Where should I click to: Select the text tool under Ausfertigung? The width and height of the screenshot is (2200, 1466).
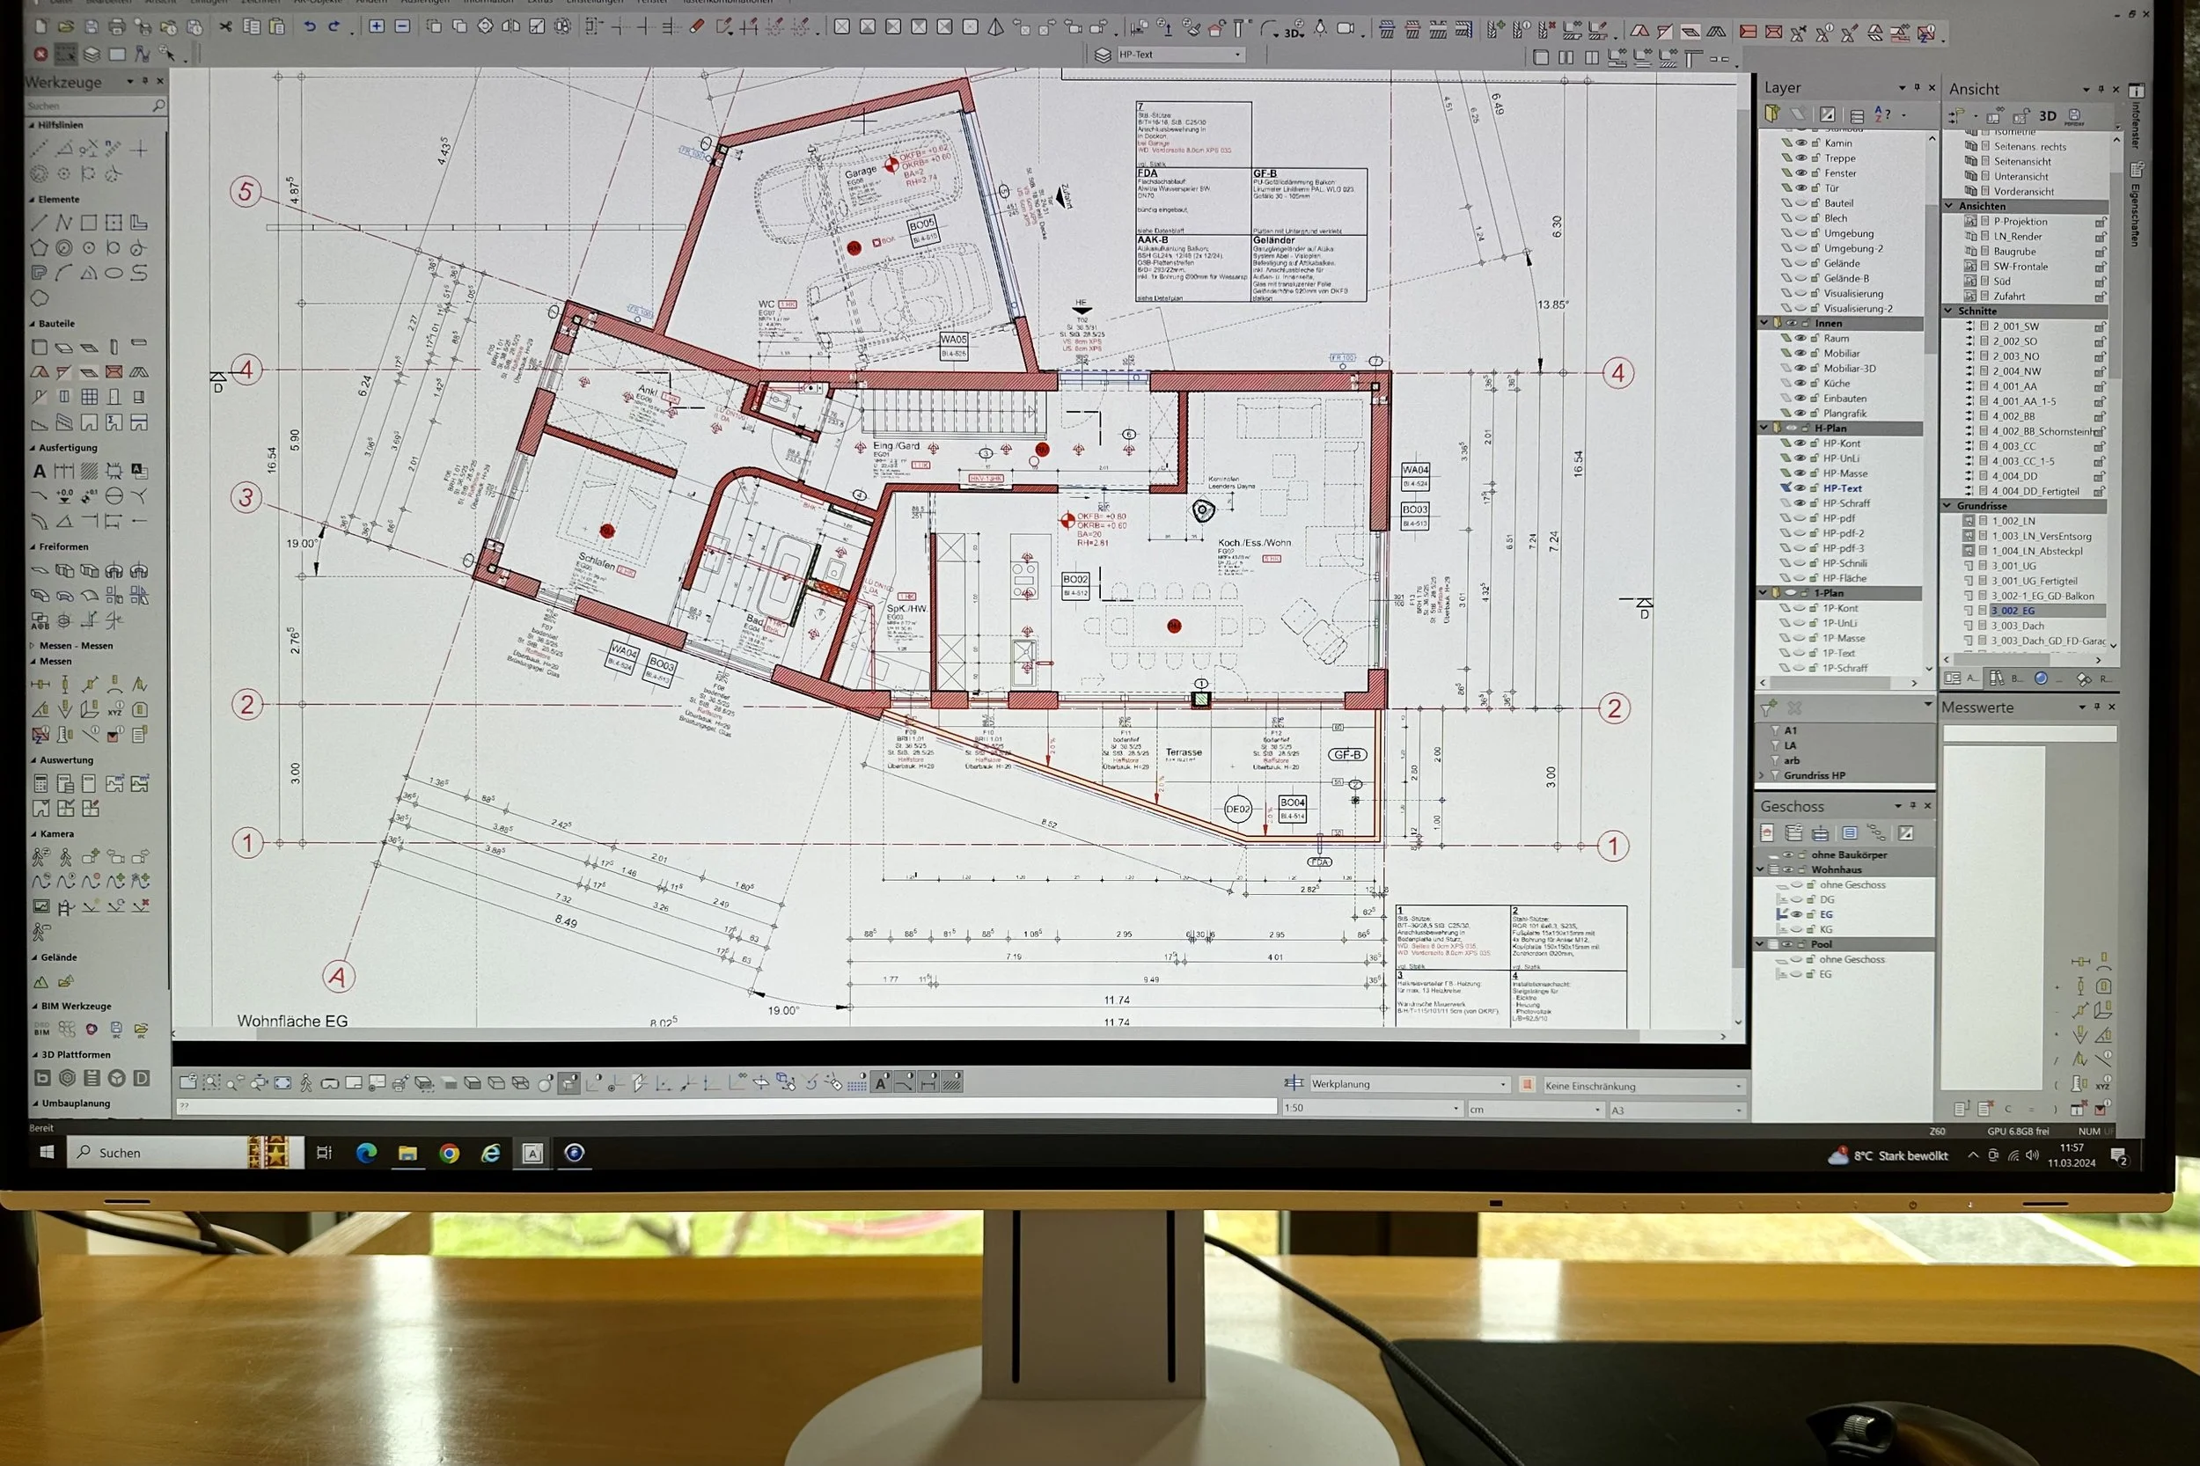point(40,472)
